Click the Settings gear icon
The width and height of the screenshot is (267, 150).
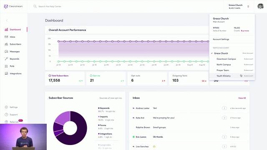6,107
